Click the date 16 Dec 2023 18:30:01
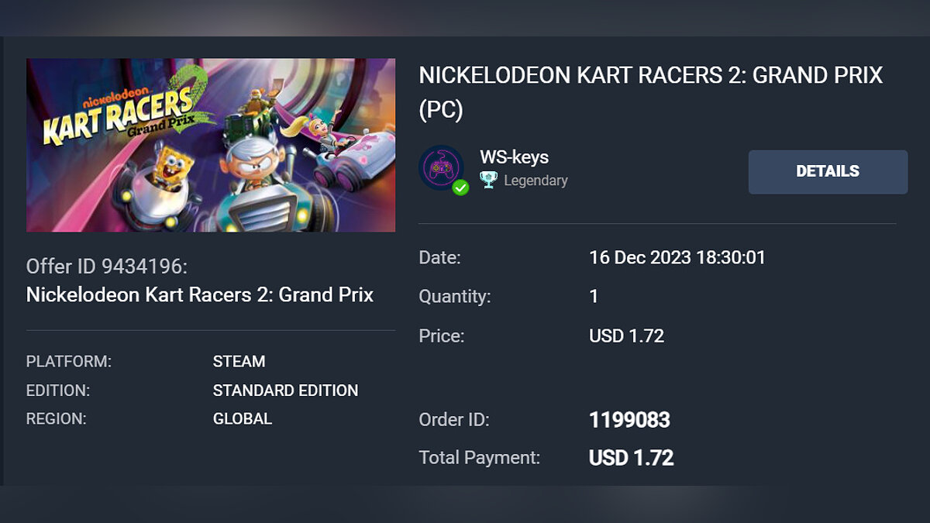930x523 pixels. point(677,257)
